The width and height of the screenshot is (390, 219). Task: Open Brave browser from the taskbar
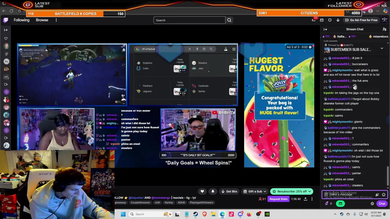click(204, 214)
